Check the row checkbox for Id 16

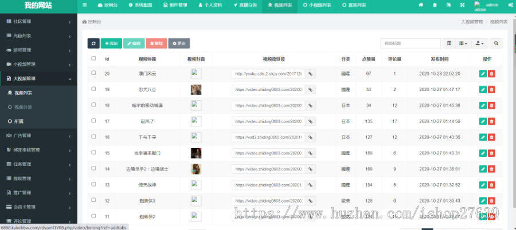point(93,136)
